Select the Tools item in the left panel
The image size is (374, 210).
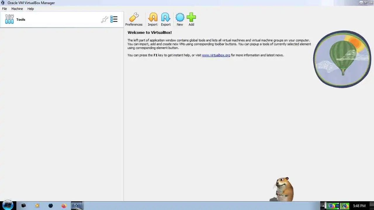coord(62,20)
